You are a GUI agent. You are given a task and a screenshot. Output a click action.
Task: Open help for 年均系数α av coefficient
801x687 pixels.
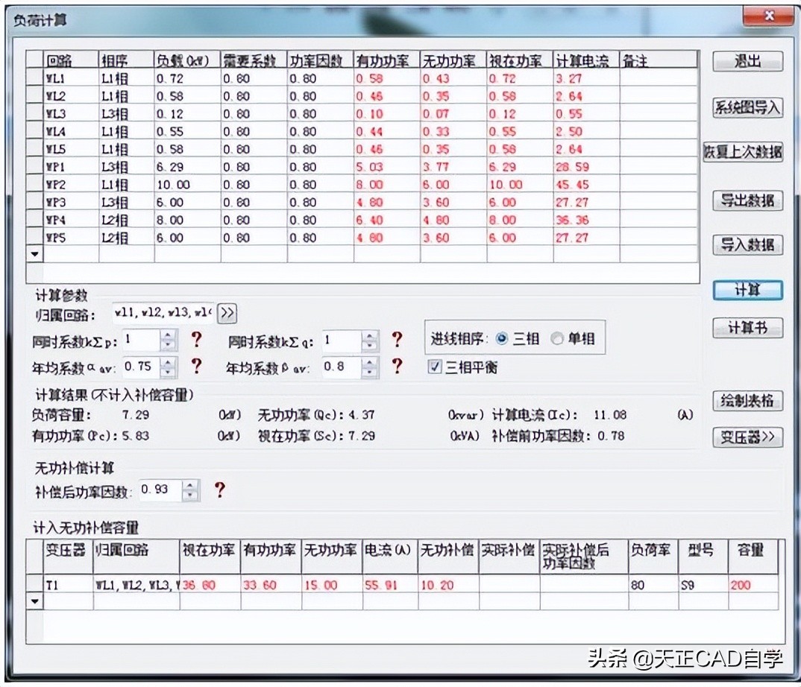[196, 367]
